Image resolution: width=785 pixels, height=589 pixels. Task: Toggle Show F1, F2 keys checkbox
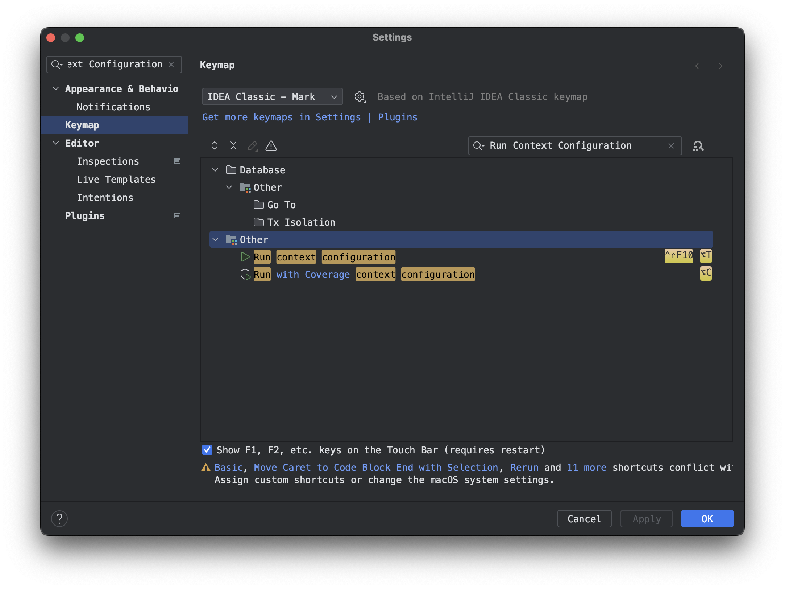pos(207,450)
